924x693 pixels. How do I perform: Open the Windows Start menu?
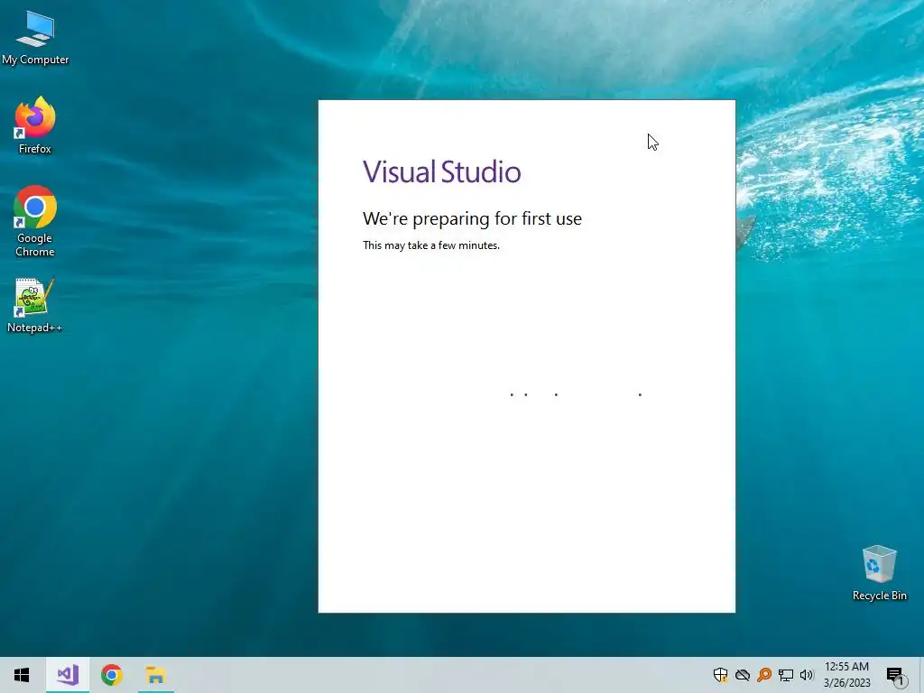pyautogui.click(x=22, y=675)
